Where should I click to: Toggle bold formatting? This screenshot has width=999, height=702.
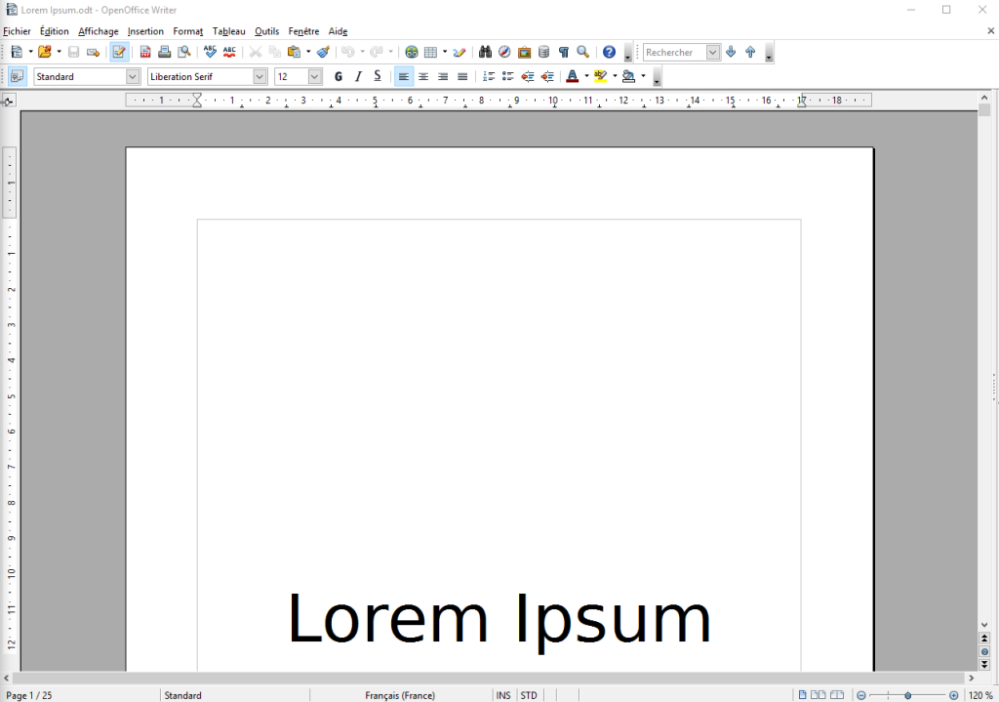(338, 76)
